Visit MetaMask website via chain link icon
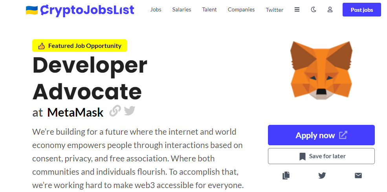This screenshot has width=387, height=192. pyautogui.click(x=115, y=111)
